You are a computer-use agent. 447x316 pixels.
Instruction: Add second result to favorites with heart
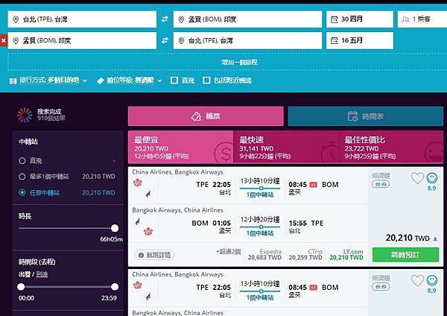(x=417, y=281)
